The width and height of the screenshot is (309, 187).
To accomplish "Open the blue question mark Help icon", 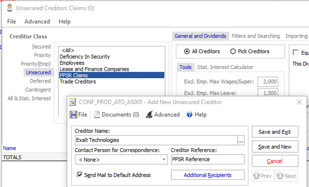I will point(189,114).
